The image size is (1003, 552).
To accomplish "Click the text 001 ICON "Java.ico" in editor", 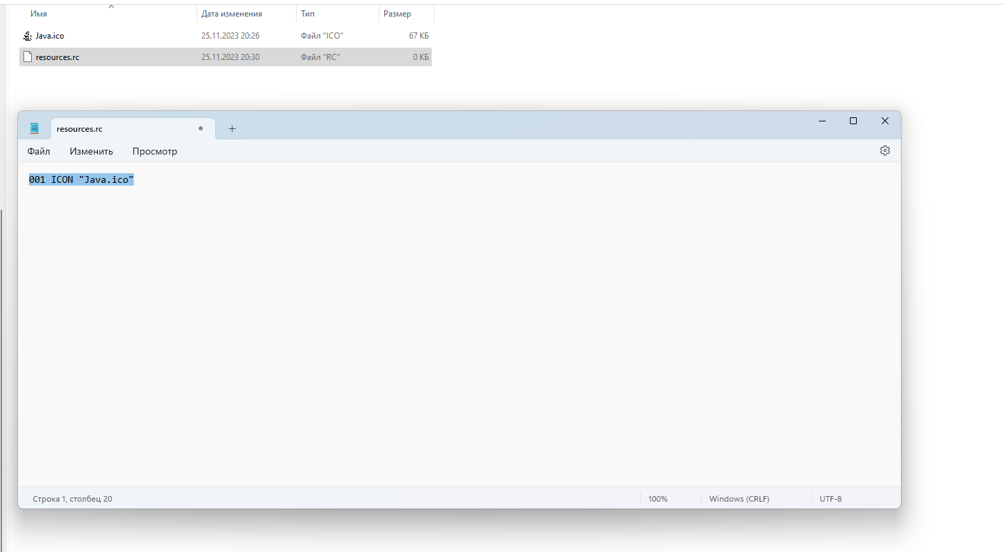I will [x=81, y=179].
